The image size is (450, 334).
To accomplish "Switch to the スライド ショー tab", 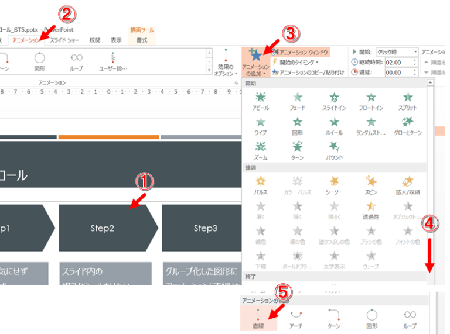I will [64, 40].
